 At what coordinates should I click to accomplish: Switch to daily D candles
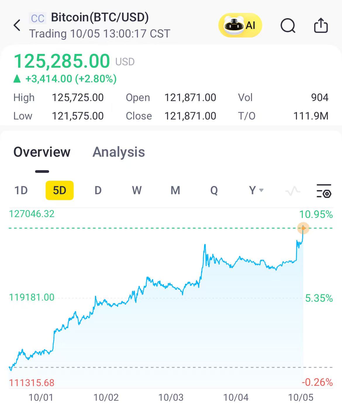click(98, 190)
